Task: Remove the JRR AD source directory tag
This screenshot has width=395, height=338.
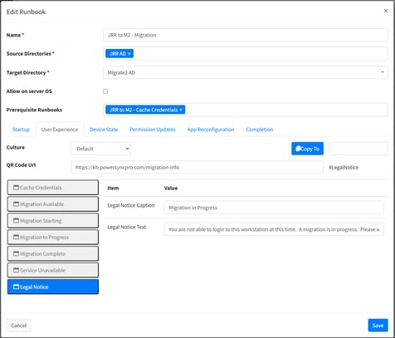Action: tap(129, 54)
